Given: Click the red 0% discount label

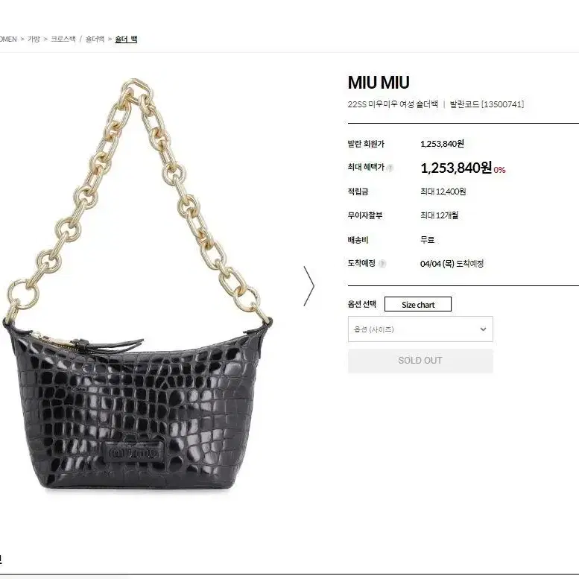Looking at the screenshot, I should pyautogui.click(x=499, y=170).
